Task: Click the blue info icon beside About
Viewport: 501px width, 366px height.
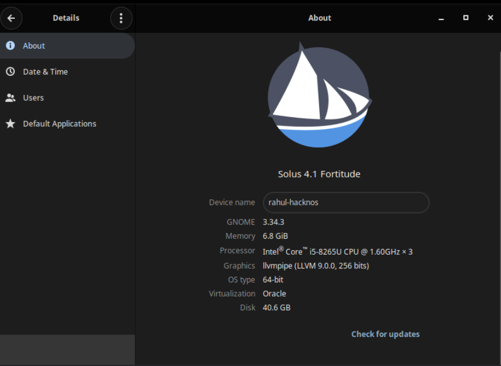Action: click(x=10, y=46)
